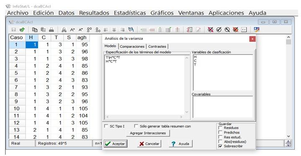Increase font size with A-up icon
Viewport: 301px width, 156px height.
point(72,30)
